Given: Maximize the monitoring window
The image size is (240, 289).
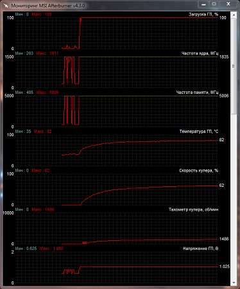Looking at the screenshot, I should click(214, 4).
